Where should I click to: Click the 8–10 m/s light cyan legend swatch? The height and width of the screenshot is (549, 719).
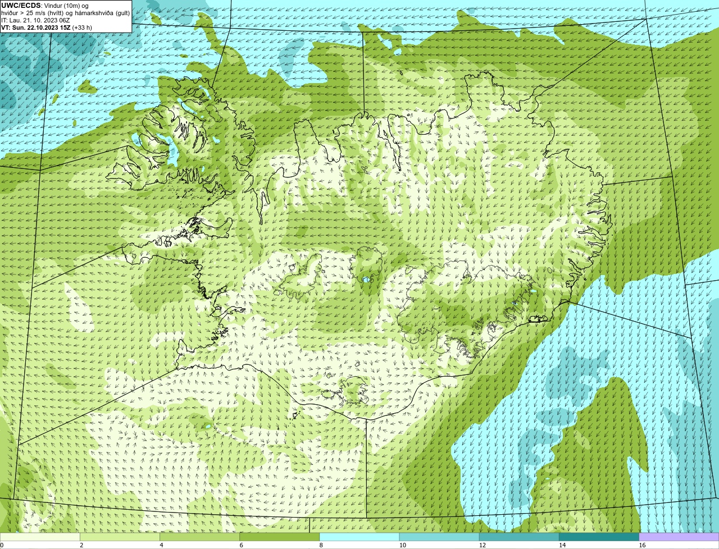pyautogui.click(x=359, y=537)
